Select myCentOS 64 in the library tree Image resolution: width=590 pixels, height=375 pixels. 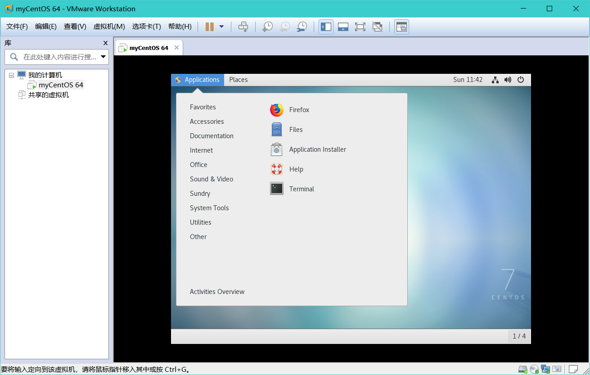61,85
